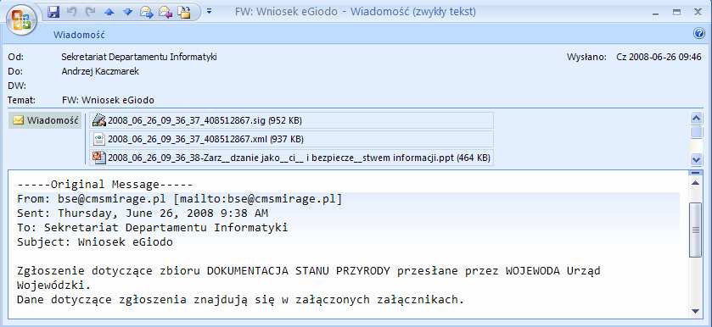Viewport: 712px width, 327px height.
Task: Click the text DOKUMENTACJA STANU PRZYRODY
Action: 299,271
